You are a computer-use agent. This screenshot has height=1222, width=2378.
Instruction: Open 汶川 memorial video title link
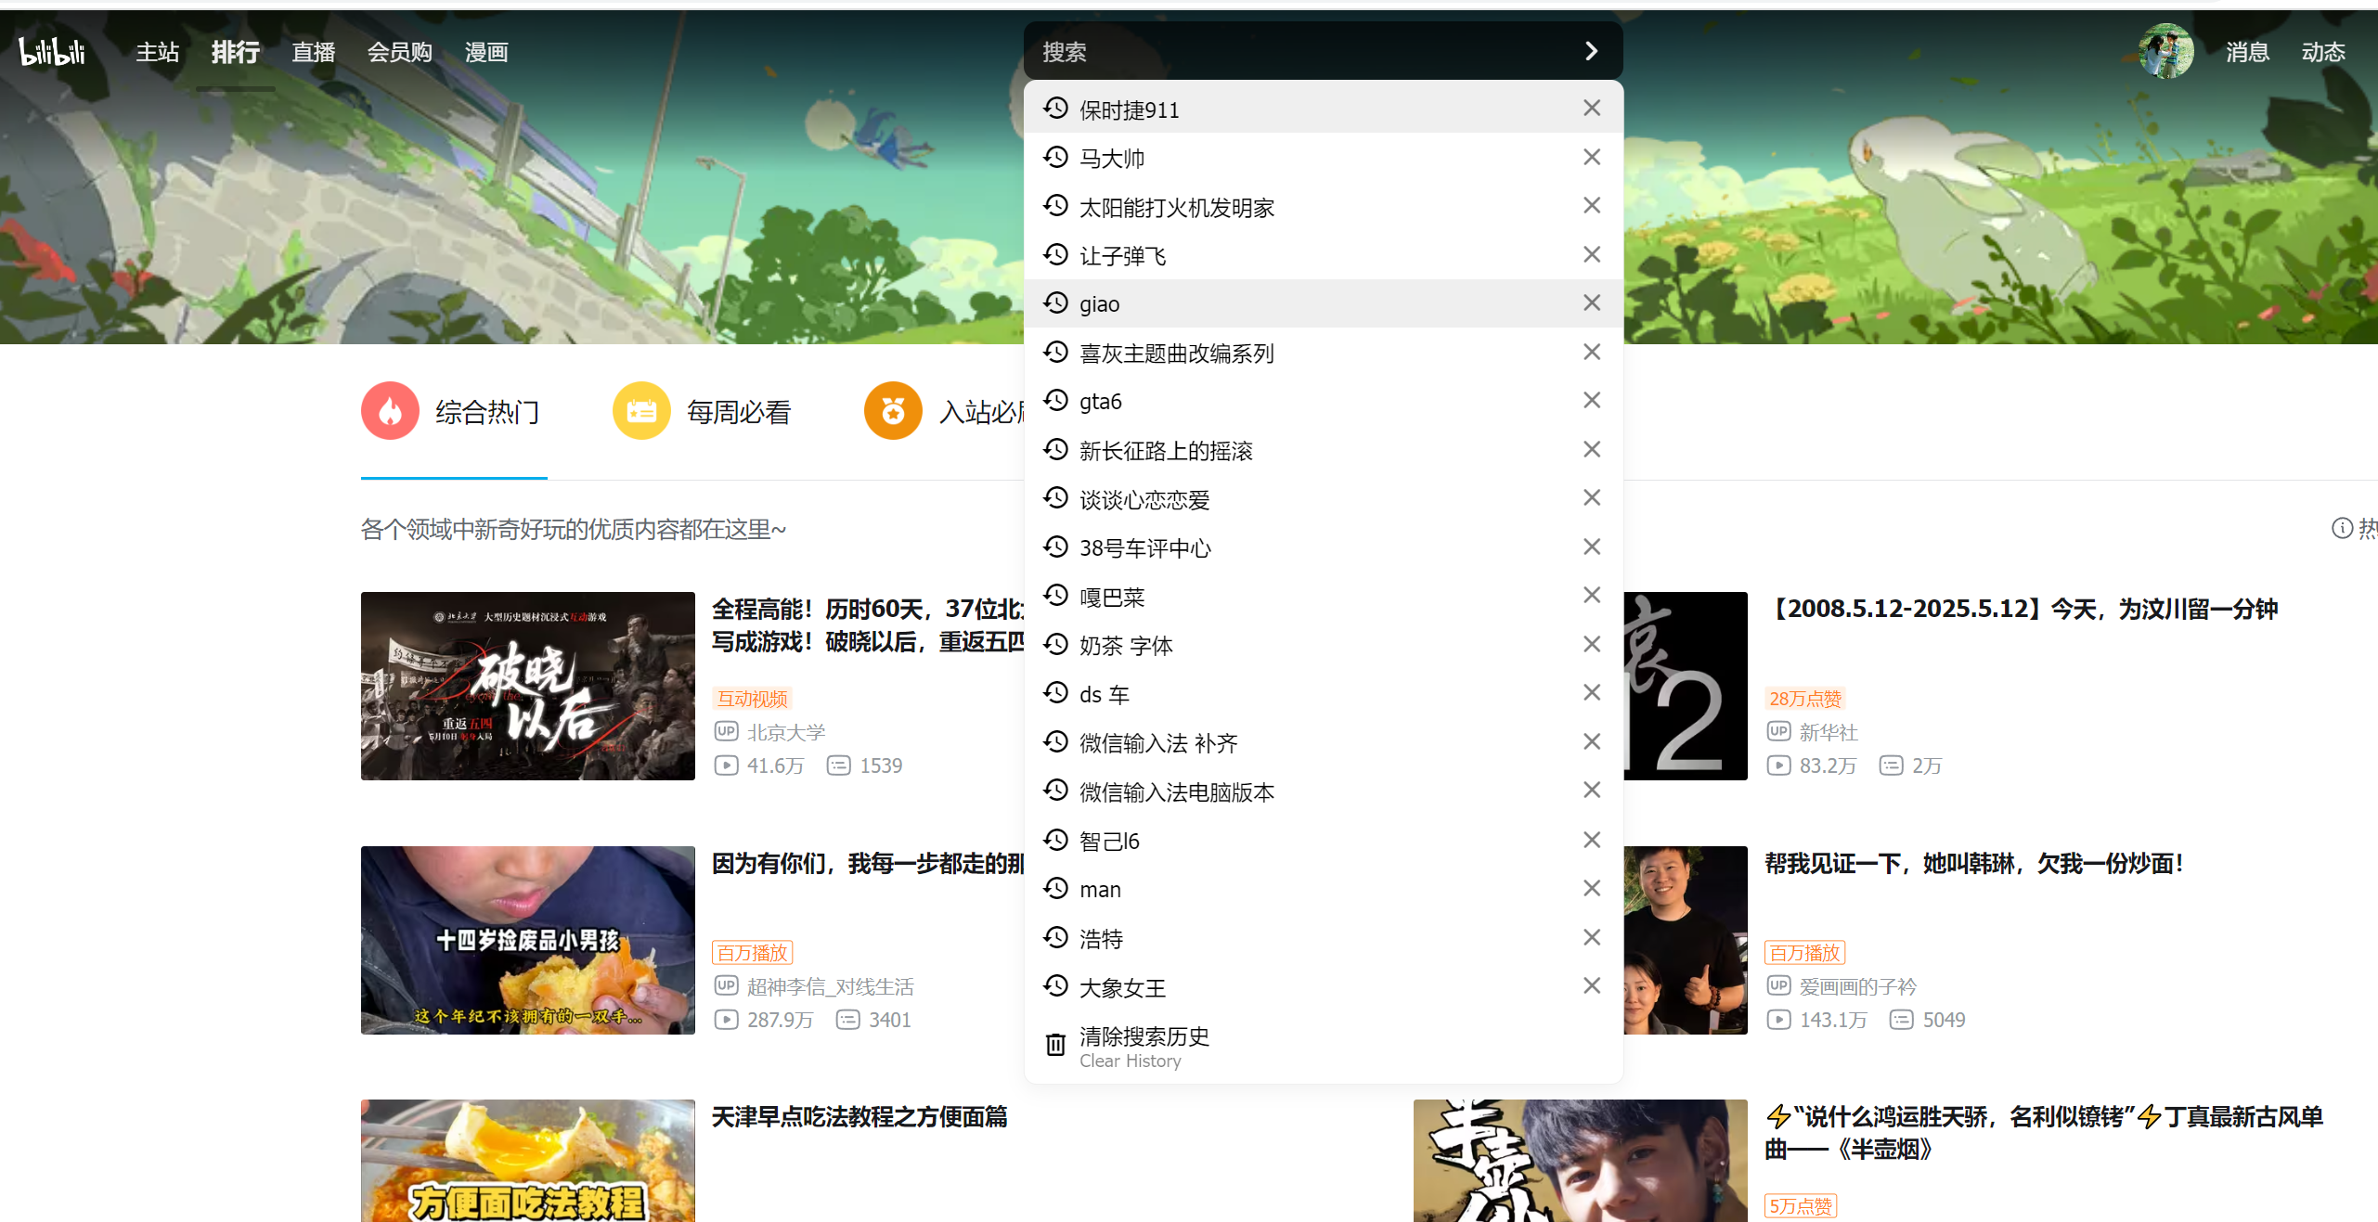coord(2022,610)
